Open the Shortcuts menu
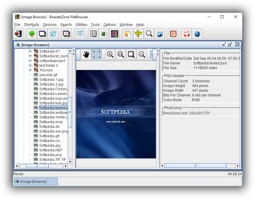 (x=32, y=25)
